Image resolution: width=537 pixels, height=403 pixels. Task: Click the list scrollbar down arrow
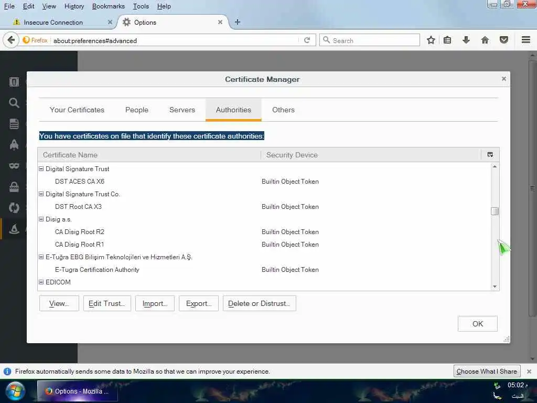(495, 287)
